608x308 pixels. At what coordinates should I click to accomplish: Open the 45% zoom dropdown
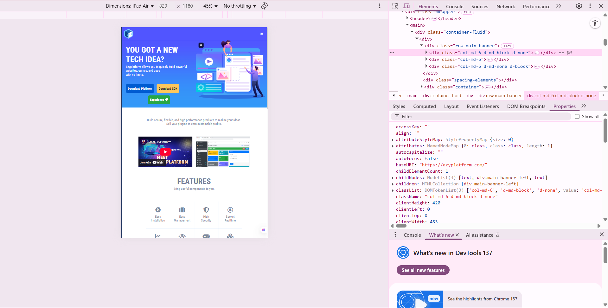point(210,6)
